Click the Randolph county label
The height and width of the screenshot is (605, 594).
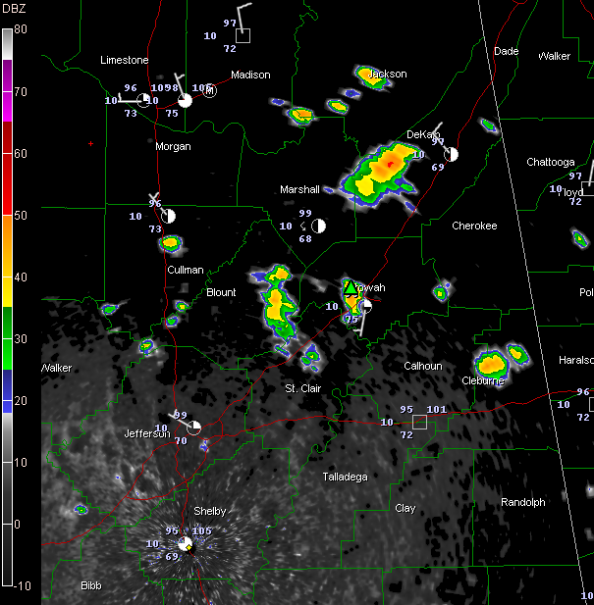click(x=522, y=502)
